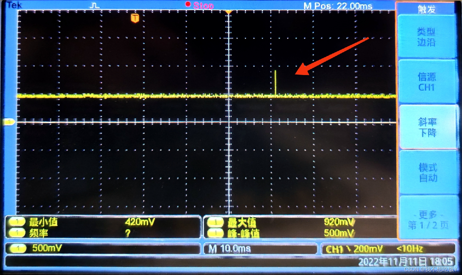The width and height of the screenshot is (462, 275).
Task: Click the CH1 200mV trigger level readout
Action: click(354, 249)
